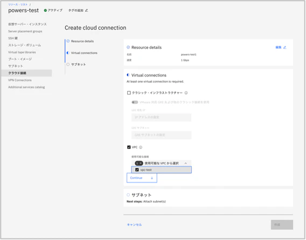Select クラウド接続 sidebar item
This screenshot has width=306, height=240.
pos(26,73)
